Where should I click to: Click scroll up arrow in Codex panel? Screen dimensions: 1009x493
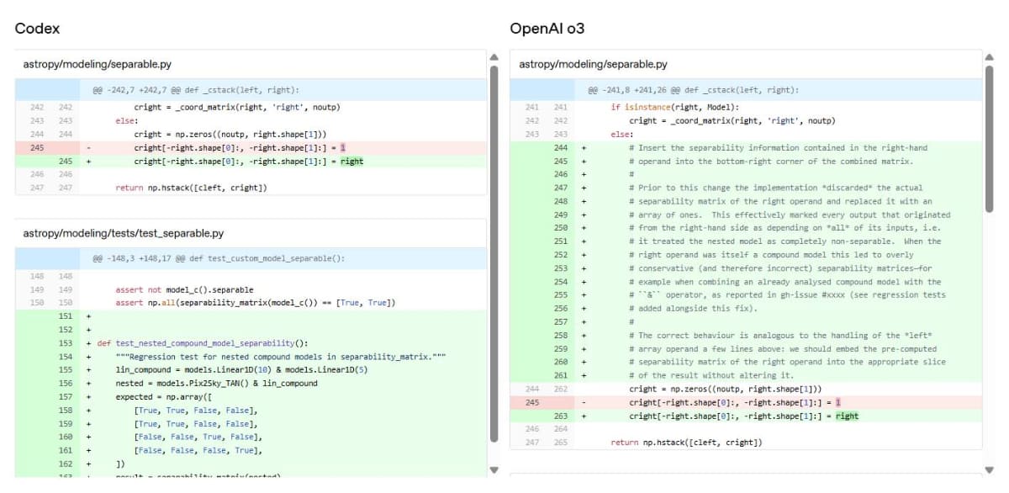494,57
